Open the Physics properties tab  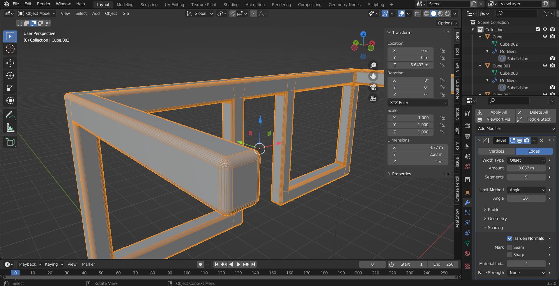(x=467, y=223)
